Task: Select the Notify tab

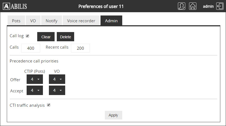Action: tap(51, 21)
